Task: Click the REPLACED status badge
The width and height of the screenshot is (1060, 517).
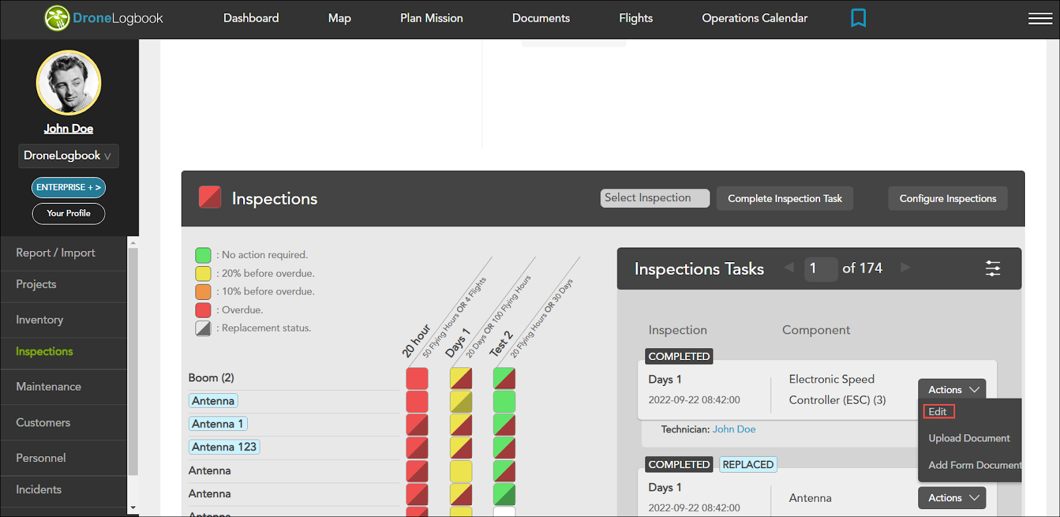Action: click(748, 465)
